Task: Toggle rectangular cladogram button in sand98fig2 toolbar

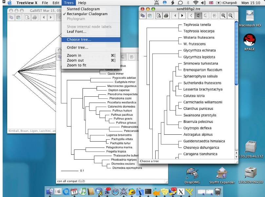Action: [x=198, y=16]
